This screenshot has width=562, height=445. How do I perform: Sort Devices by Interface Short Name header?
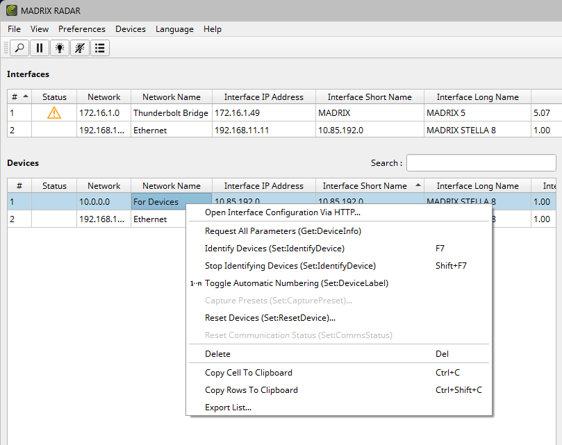[x=370, y=186]
